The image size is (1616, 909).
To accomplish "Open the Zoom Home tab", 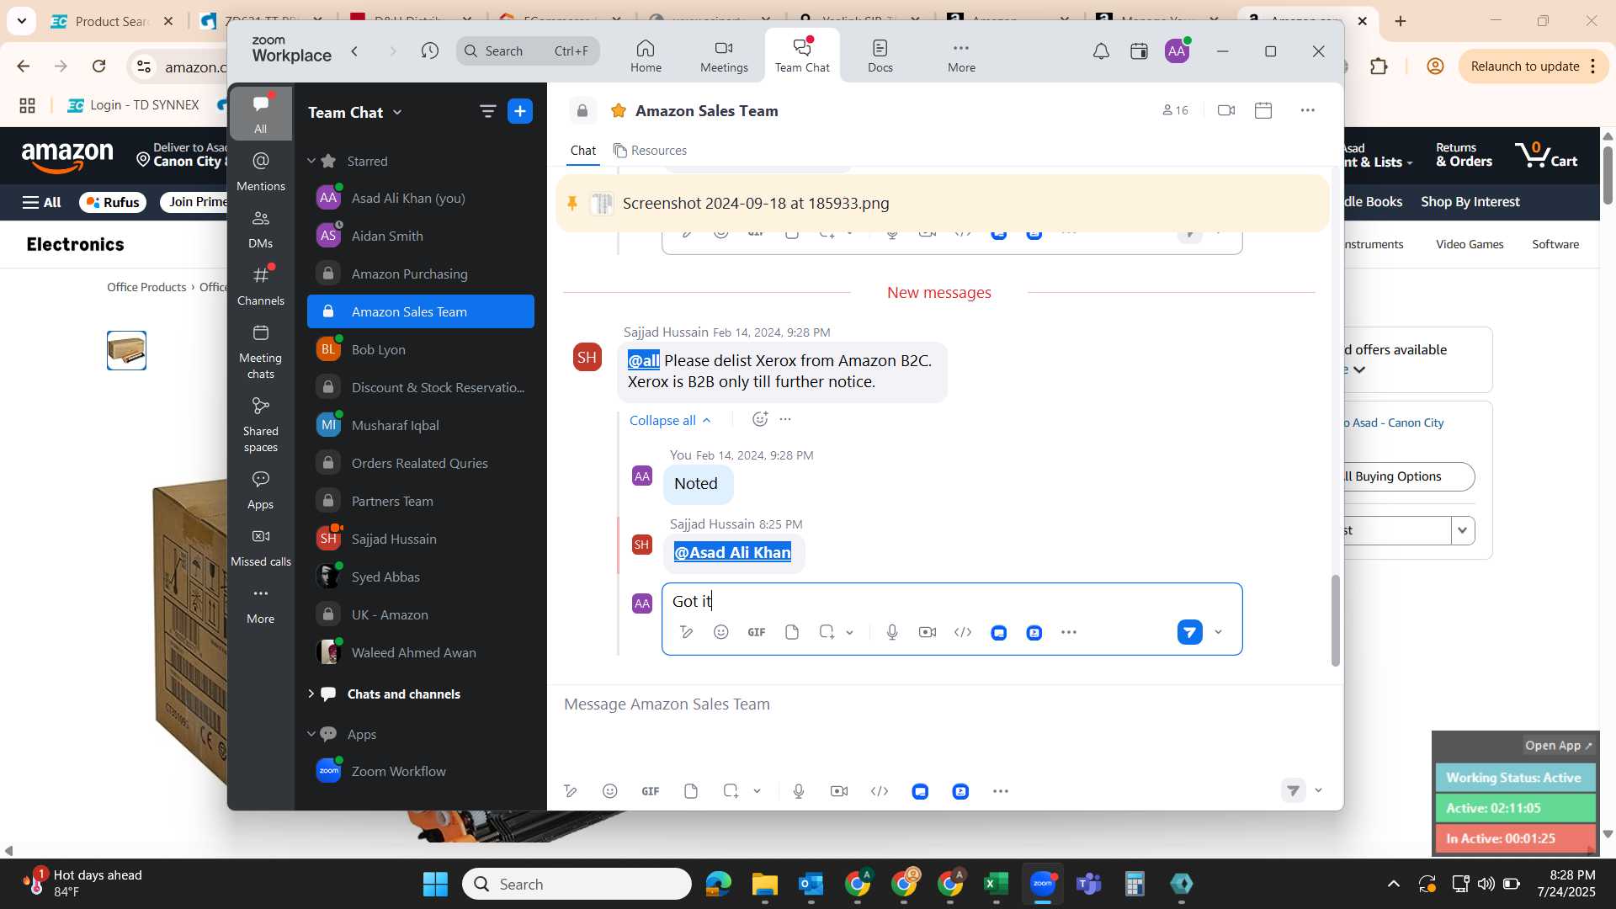I will click(x=646, y=56).
